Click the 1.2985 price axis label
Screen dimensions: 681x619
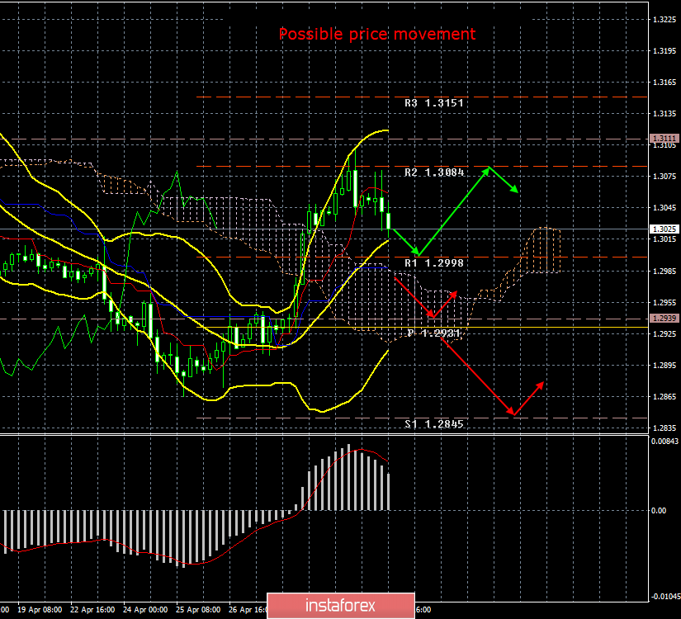(664, 271)
